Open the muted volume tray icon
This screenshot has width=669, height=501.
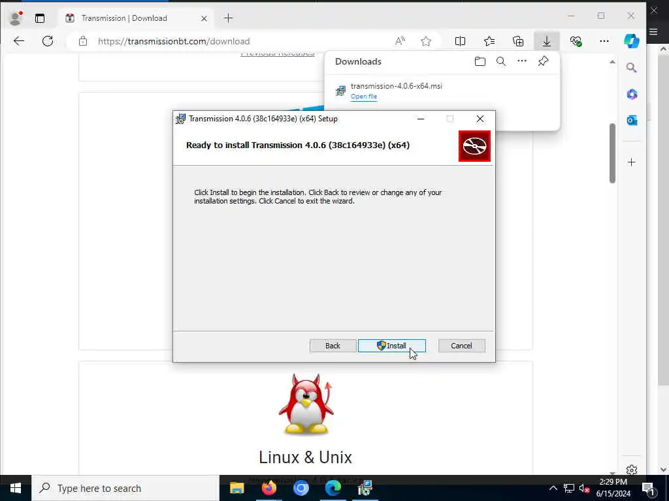[584, 488]
